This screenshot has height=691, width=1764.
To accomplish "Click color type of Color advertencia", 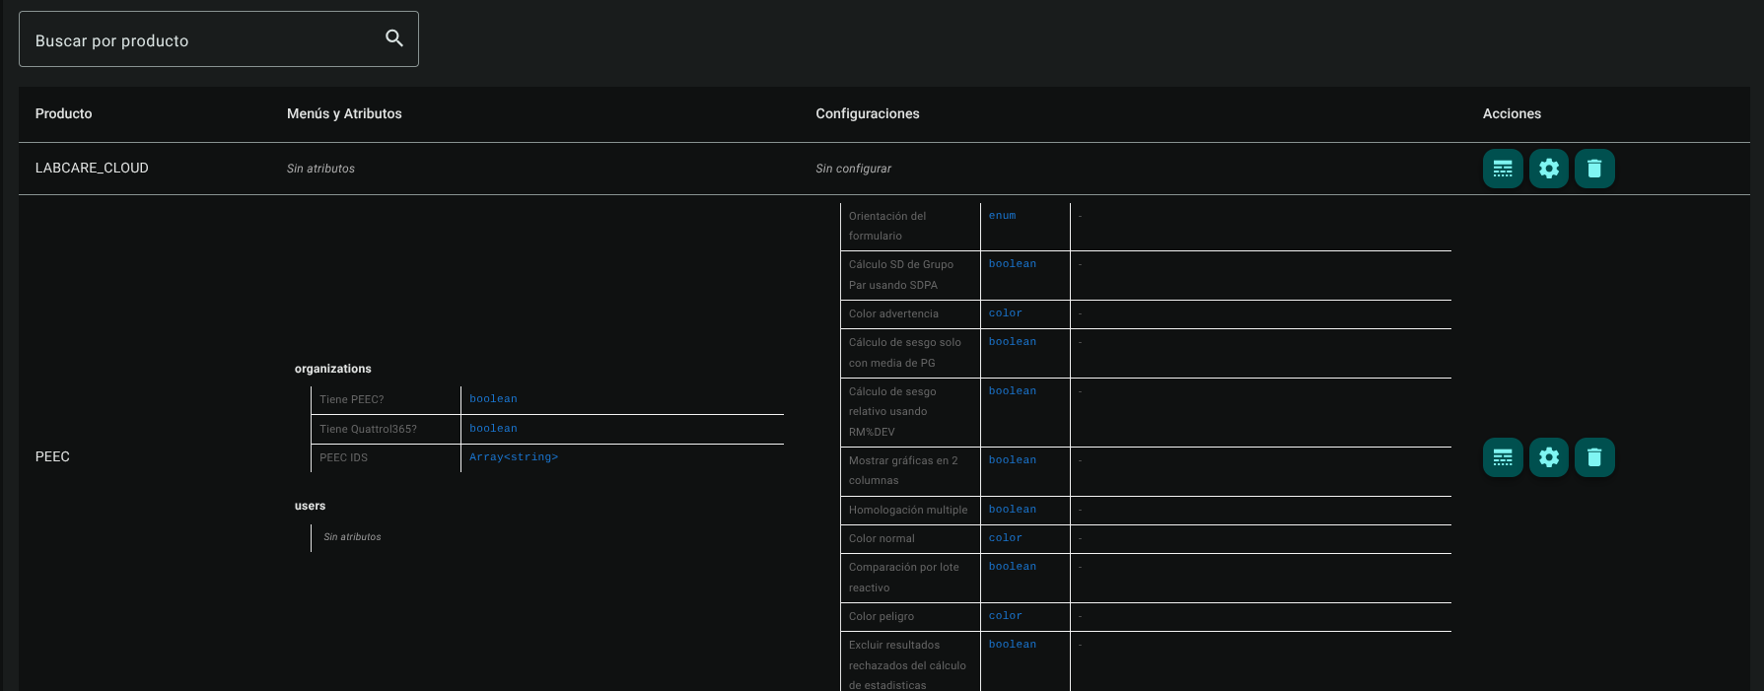I will tap(1006, 313).
